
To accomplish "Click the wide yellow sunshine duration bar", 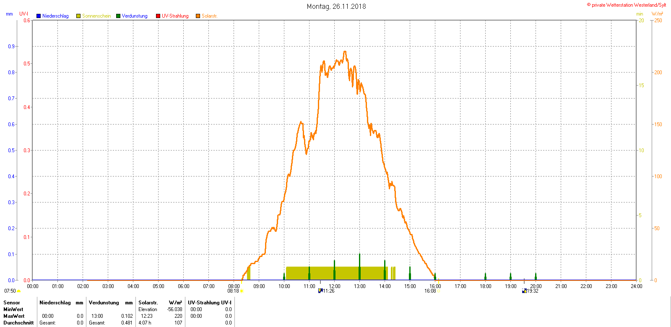I will (x=336, y=273).
